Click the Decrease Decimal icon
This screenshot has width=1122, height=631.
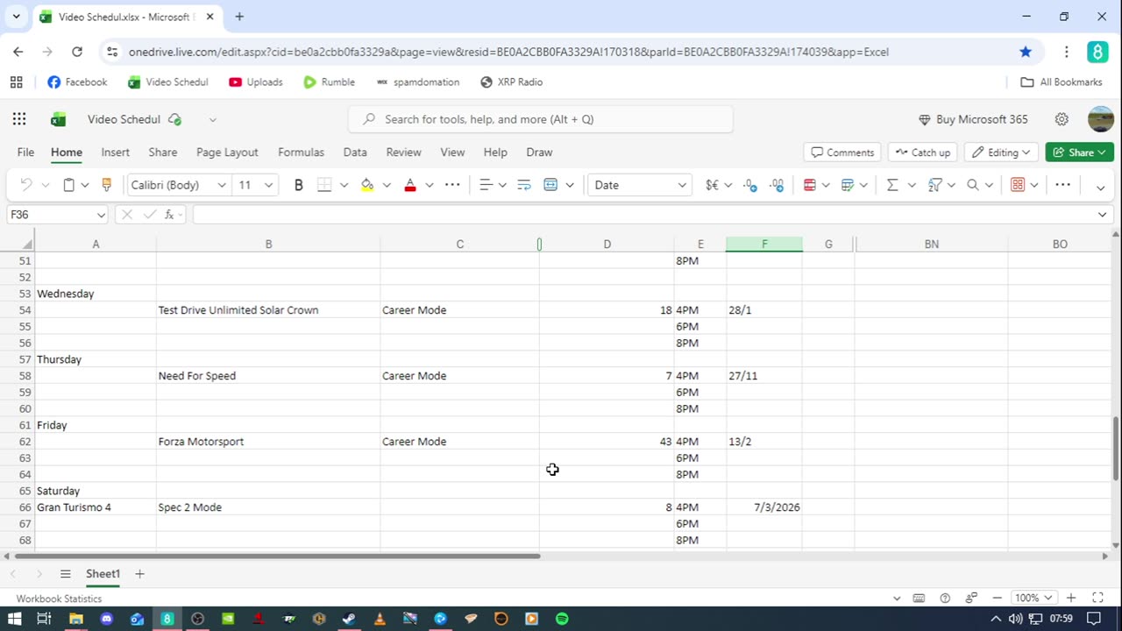(x=777, y=185)
